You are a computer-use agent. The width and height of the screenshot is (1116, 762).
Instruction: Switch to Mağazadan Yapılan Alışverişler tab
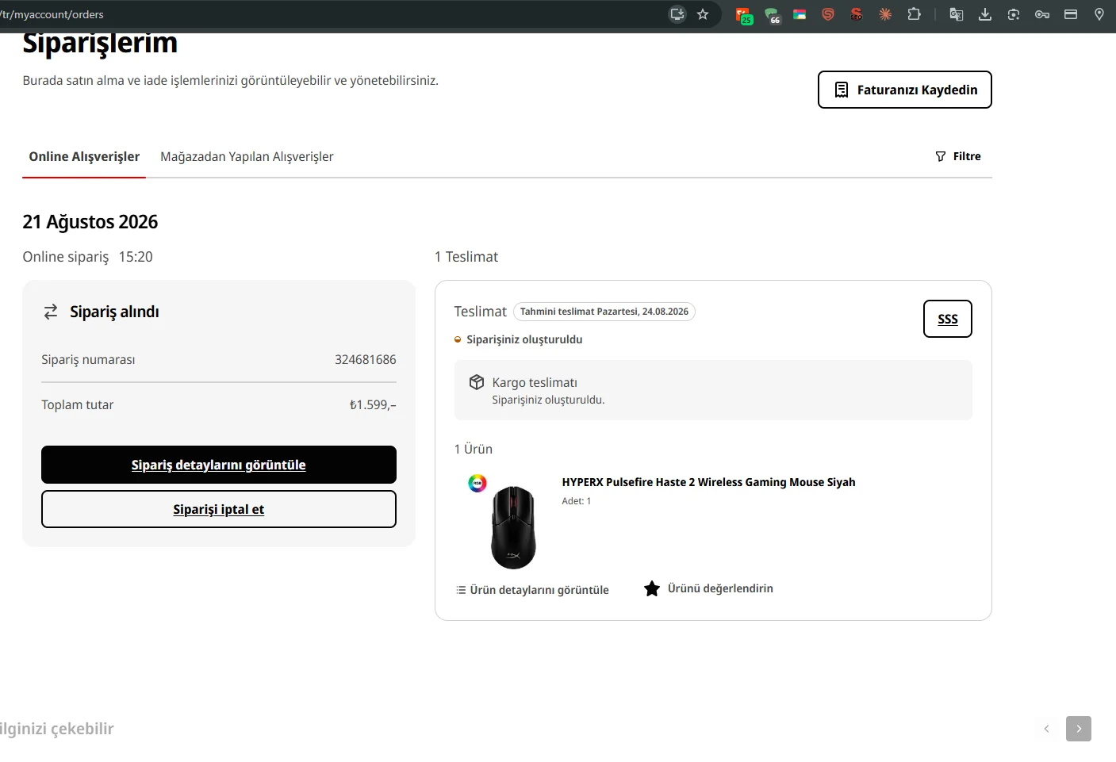[247, 157]
